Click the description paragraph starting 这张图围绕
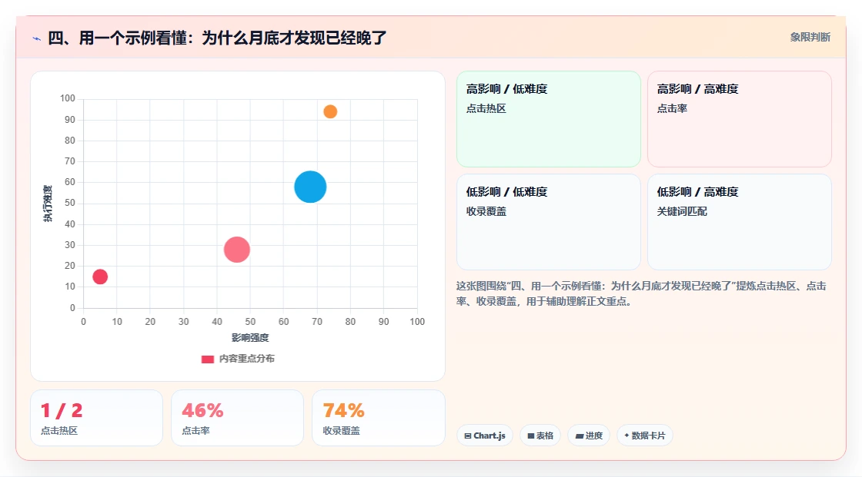The height and width of the screenshot is (477, 862). coord(641,293)
